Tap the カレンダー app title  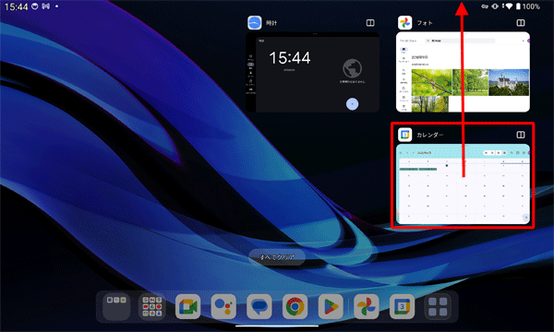(x=429, y=135)
